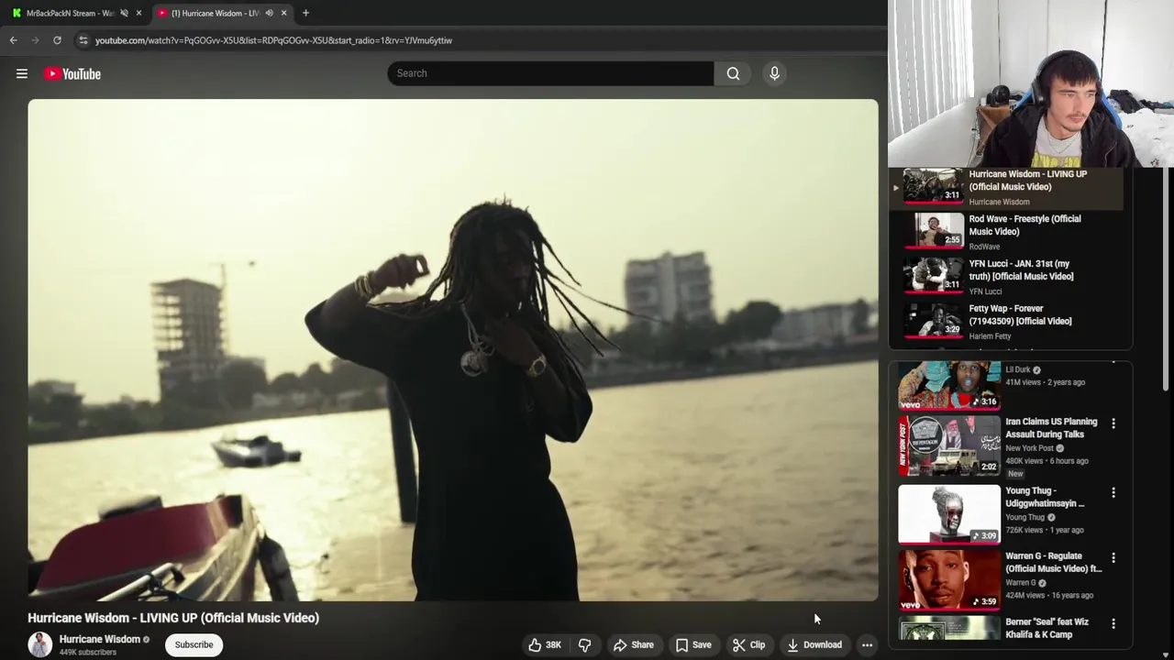Image resolution: width=1174 pixels, height=660 pixels.
Task: Open Young Thug Udiggwhatimsayin thumbnail
Action: tap(949, 514)
